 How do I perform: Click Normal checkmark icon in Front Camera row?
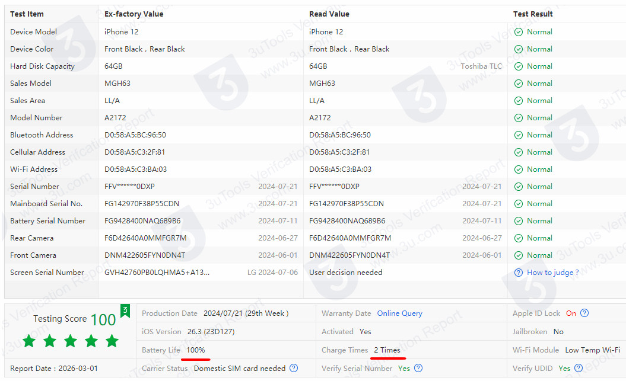tap(519, 255)
